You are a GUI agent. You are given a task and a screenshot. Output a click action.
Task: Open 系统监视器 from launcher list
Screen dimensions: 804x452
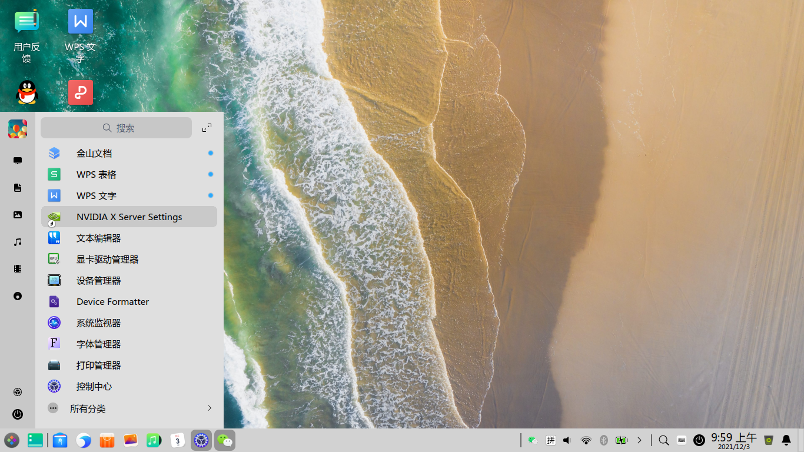(x=98, y=323)
